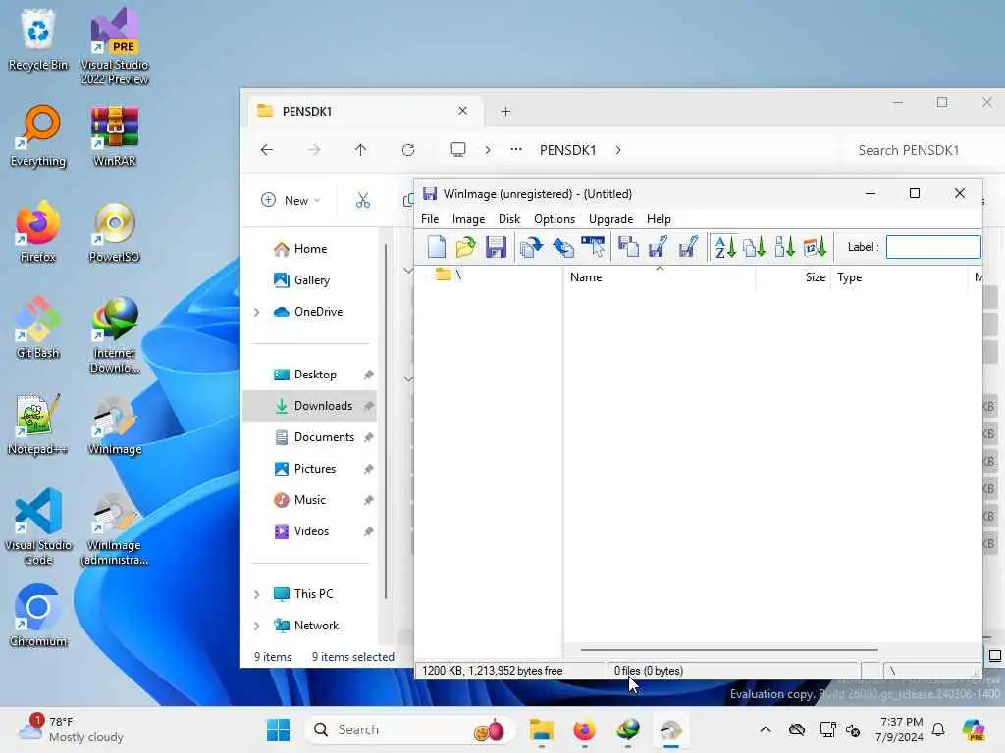This screenshot has height=753, width=1005.
Task: Show hidden system tray icons
Action: (x=766, y=729)
